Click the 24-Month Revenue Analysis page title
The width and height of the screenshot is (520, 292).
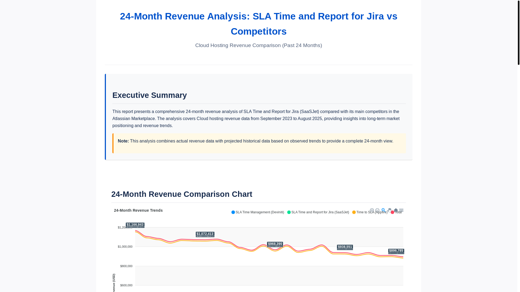coord(259,24)
